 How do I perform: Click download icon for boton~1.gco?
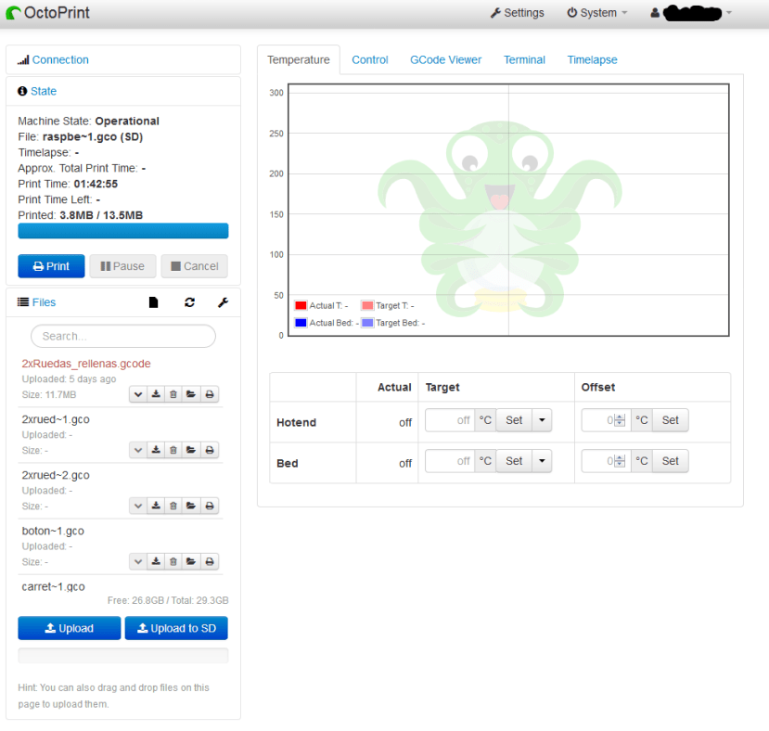point(156,562)
